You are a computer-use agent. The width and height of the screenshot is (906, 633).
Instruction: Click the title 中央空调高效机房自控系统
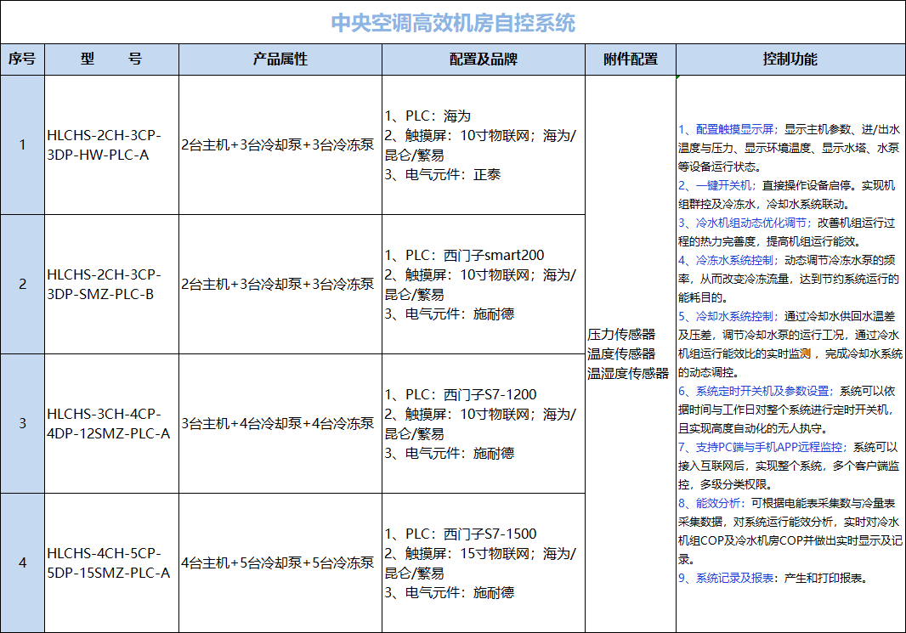tap(452, 22)
